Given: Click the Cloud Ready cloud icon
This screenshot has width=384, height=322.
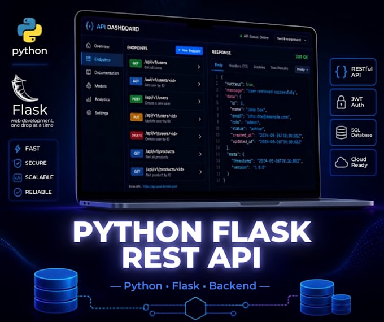Looking at the screenshot, I should pos(341,162).
